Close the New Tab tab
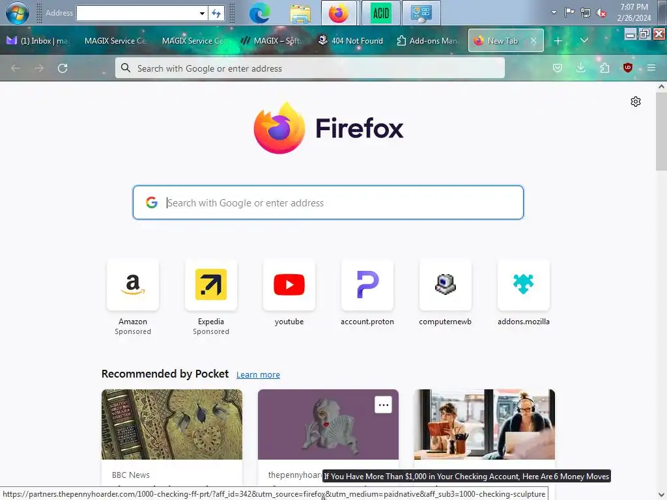This screenshot has height=500, width=667. pos(533,41)
